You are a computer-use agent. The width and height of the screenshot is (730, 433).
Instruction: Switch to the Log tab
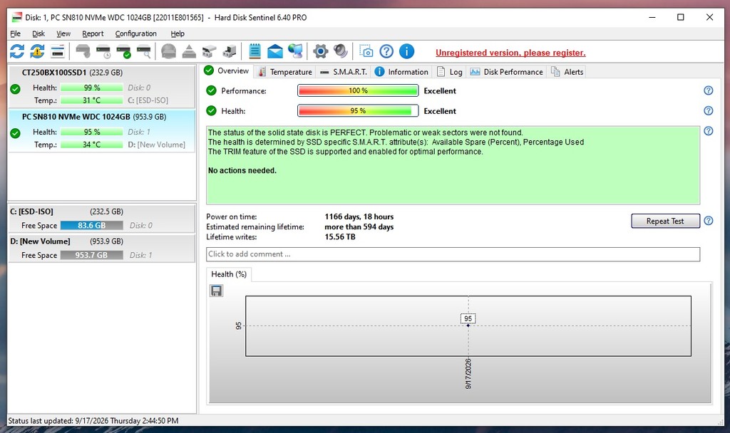(450, 72)
